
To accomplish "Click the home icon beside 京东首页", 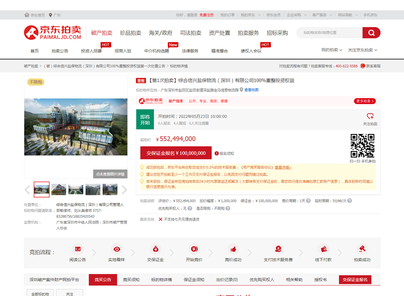I will coord(27,15).
